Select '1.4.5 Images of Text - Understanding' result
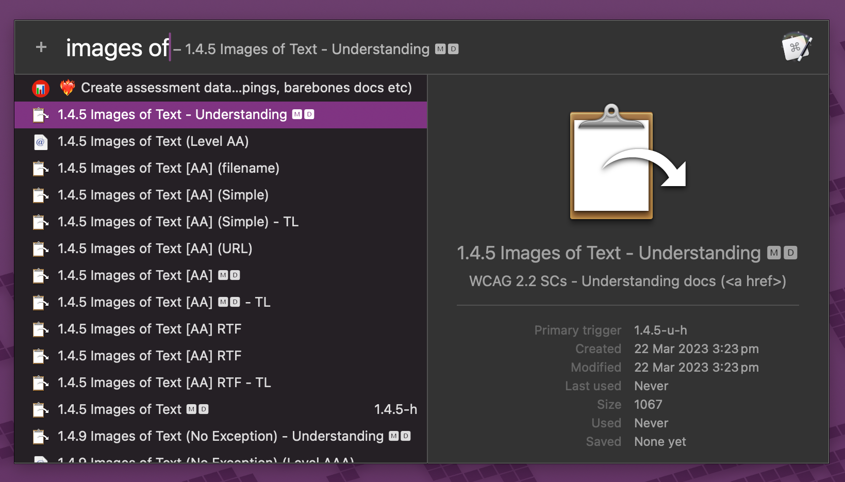This screenshot has height=482, width=845. click(221, 115)
